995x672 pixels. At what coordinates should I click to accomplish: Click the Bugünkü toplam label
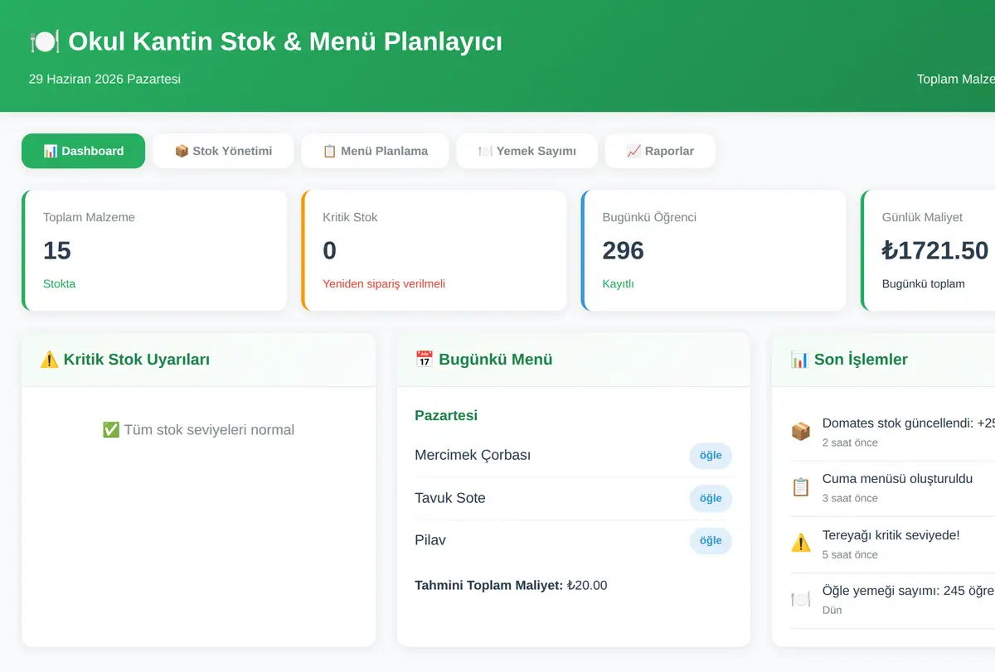[x=923, y=283]
